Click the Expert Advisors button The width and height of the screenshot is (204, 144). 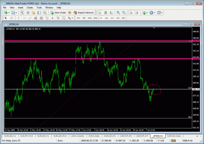click(84, 13)
